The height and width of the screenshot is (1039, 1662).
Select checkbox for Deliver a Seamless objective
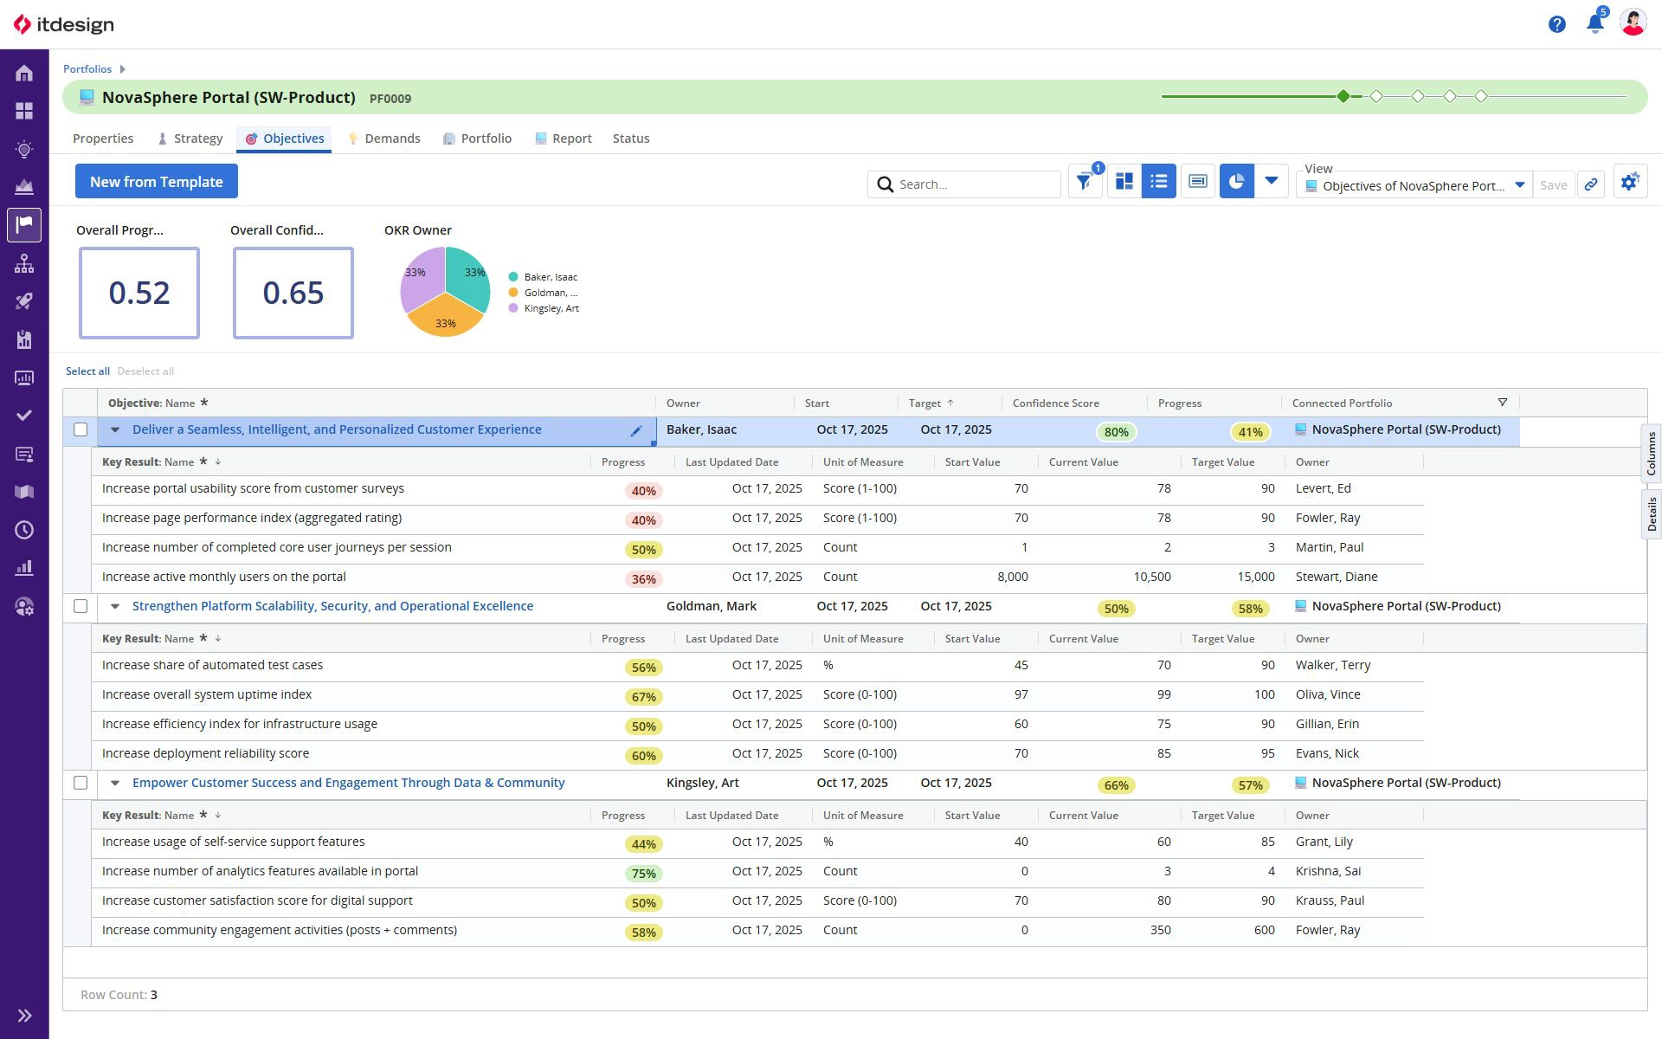[81, 429]
